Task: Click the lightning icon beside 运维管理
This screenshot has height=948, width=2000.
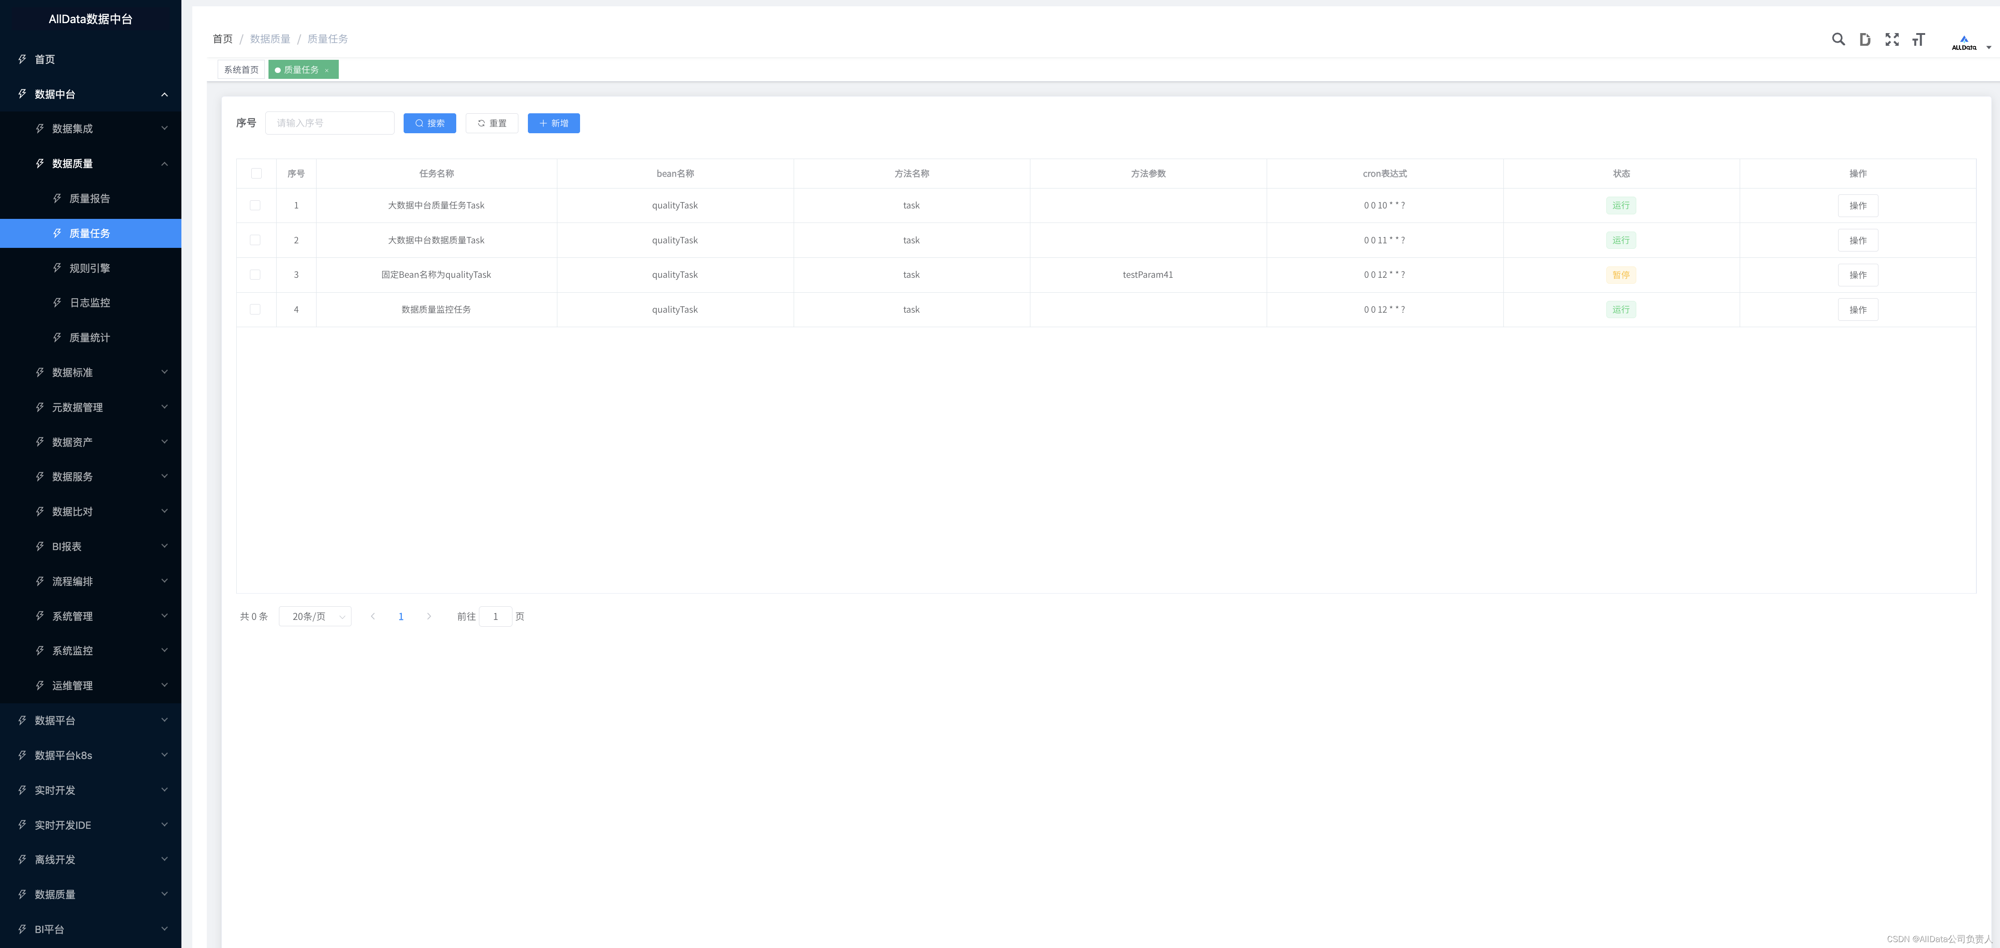Action: (39, 686)
